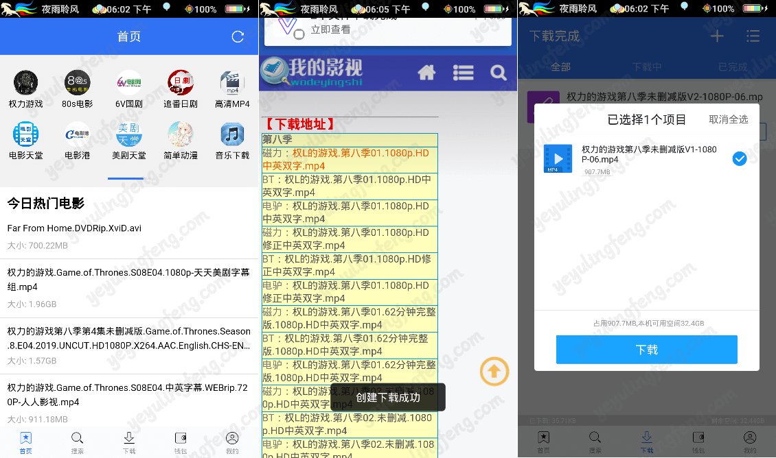Switch to the 全部 download tab
Image resolution: width=776 pixels, height=458 pixels.
(561, 67)
